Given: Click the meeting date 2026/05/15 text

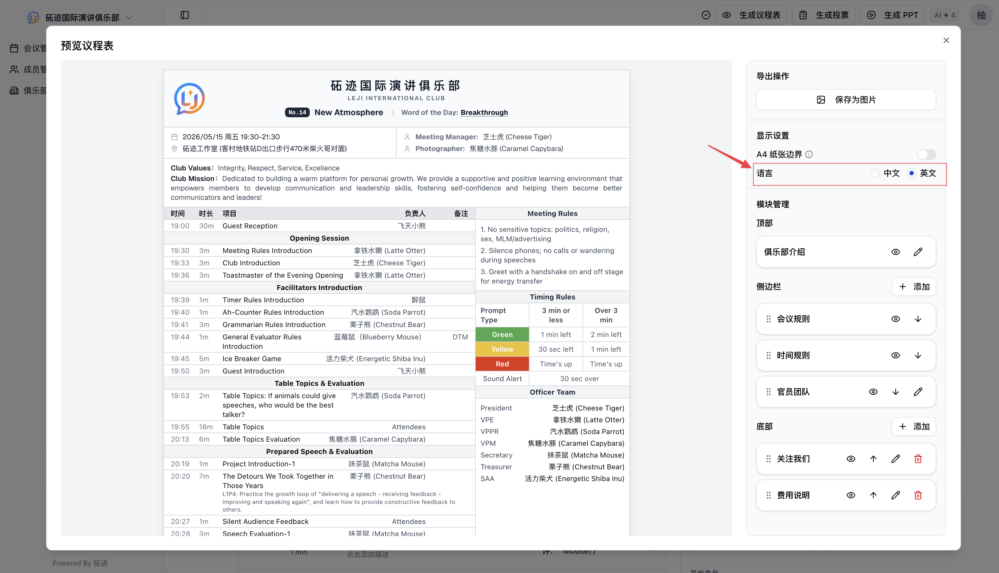Looking at the screenshot, I should pos(231,137).
